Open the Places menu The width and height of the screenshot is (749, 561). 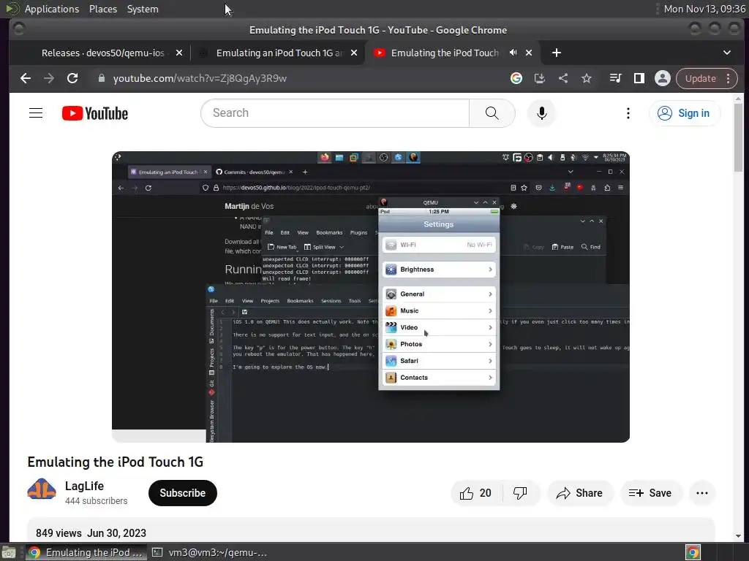pyautogui.click(x=102, y=9)
